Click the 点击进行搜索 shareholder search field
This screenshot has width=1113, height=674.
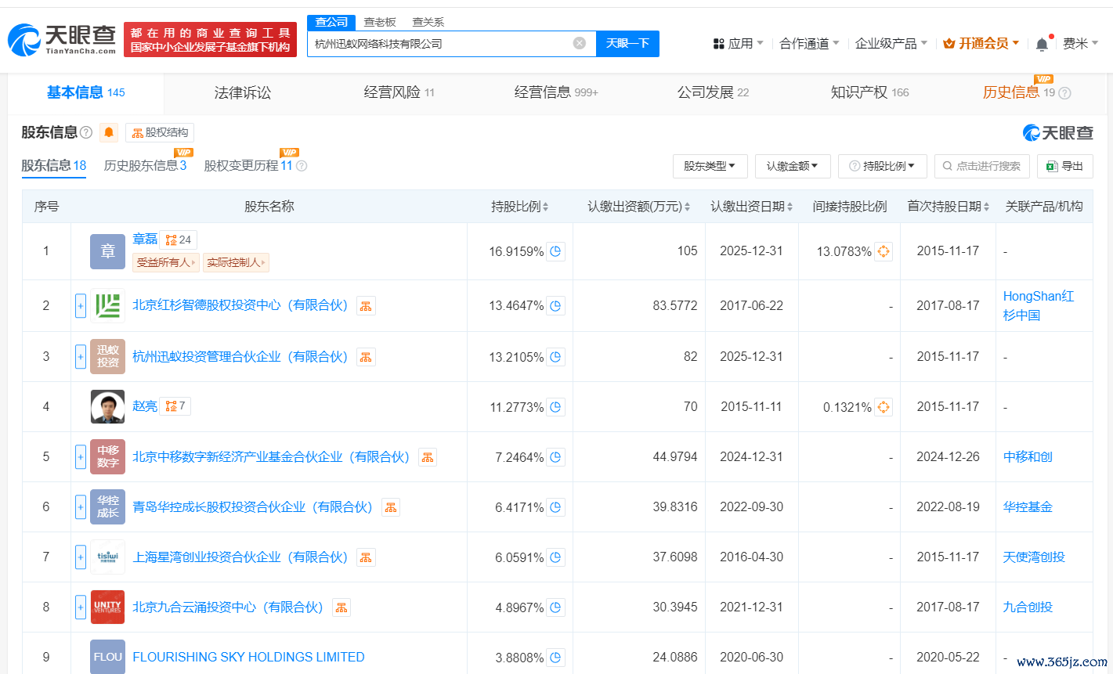click(x=981, y=166)
